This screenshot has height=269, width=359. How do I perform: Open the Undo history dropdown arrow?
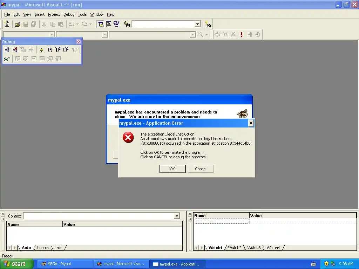[77, 24]
